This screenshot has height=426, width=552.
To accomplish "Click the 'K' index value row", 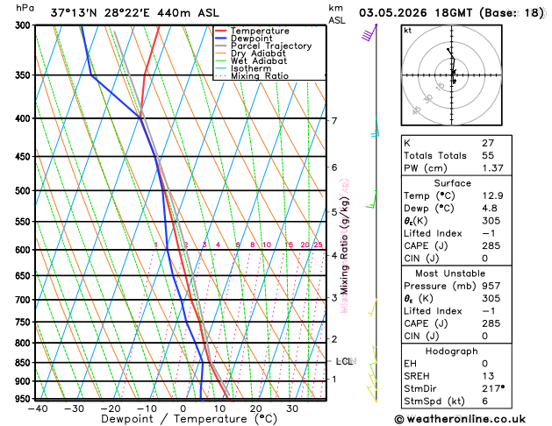I will click(456, 143).
